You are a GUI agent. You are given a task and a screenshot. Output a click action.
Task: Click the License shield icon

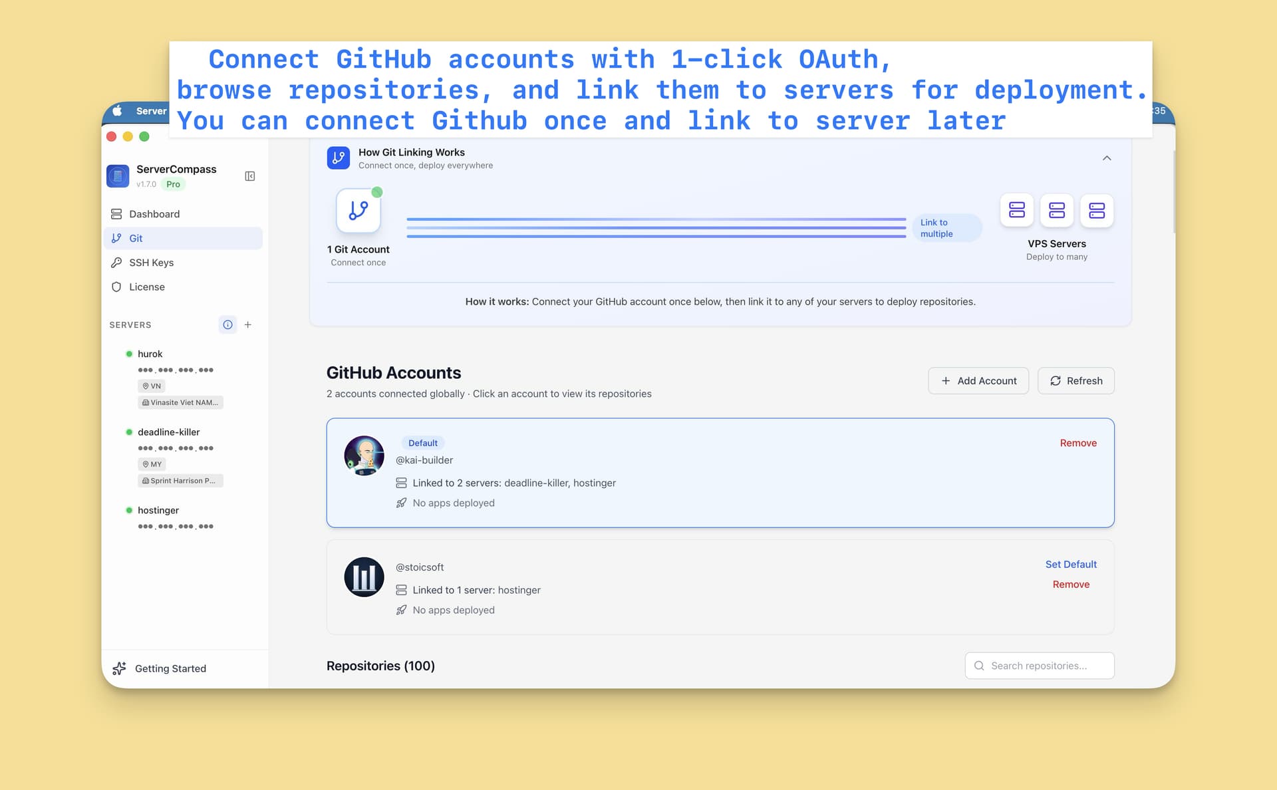pos(117,287)
